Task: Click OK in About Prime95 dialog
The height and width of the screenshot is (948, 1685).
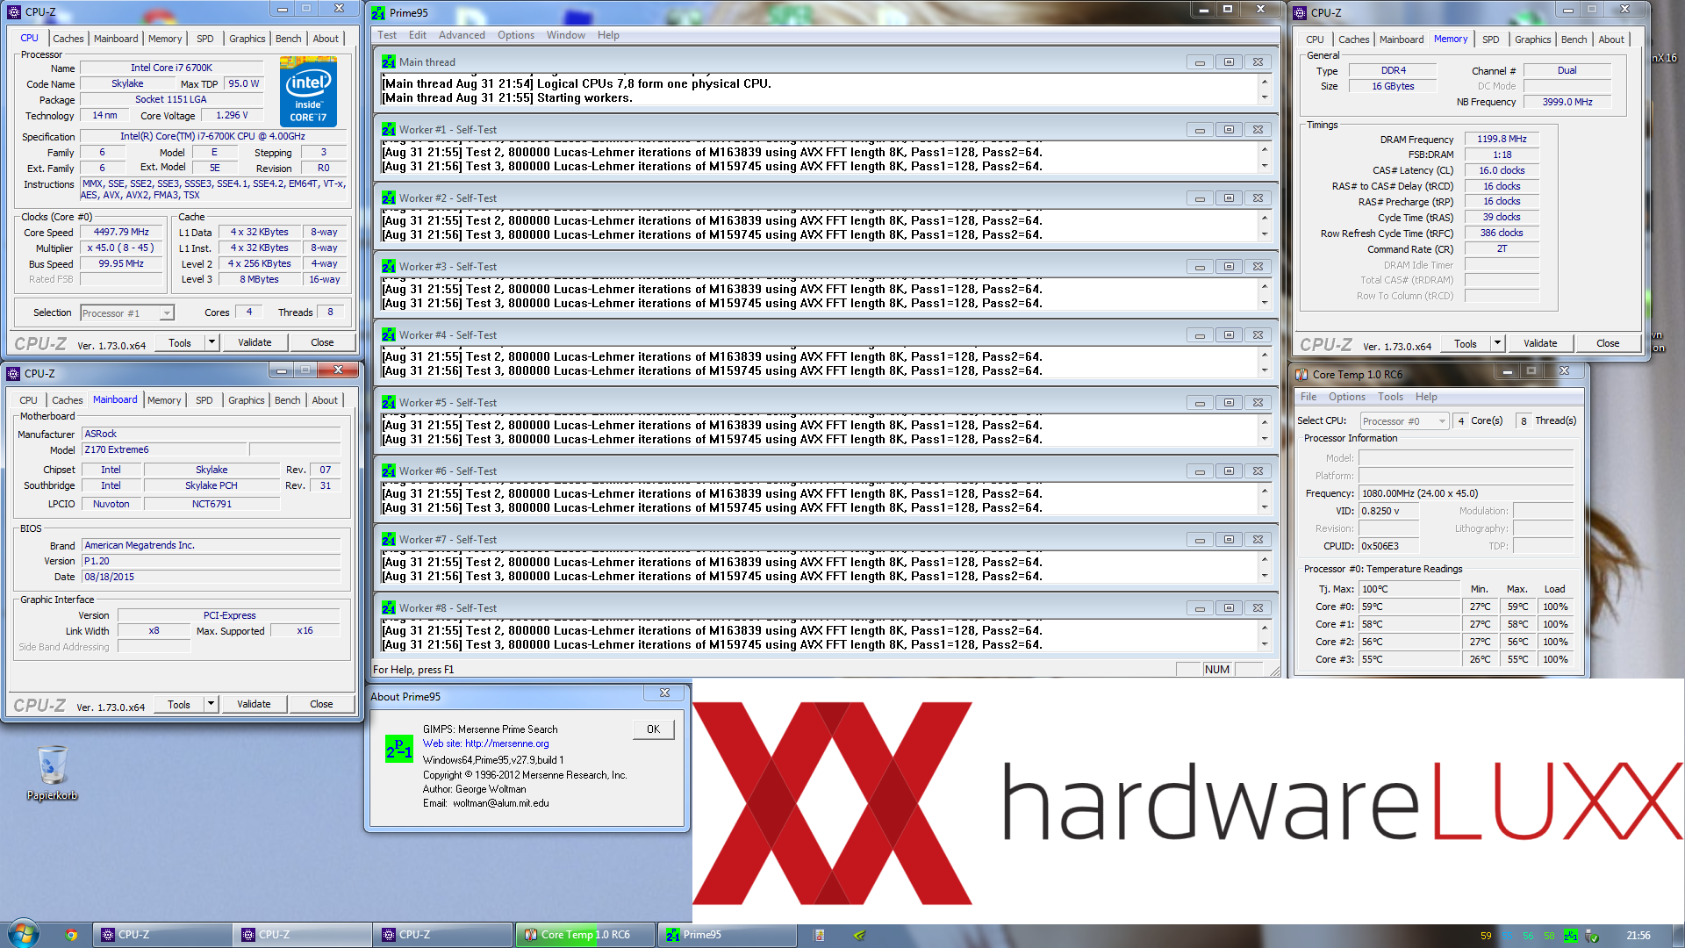Action: click(654, 729)
